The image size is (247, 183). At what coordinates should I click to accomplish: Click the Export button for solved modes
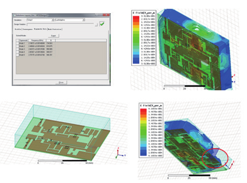point(54,36)
